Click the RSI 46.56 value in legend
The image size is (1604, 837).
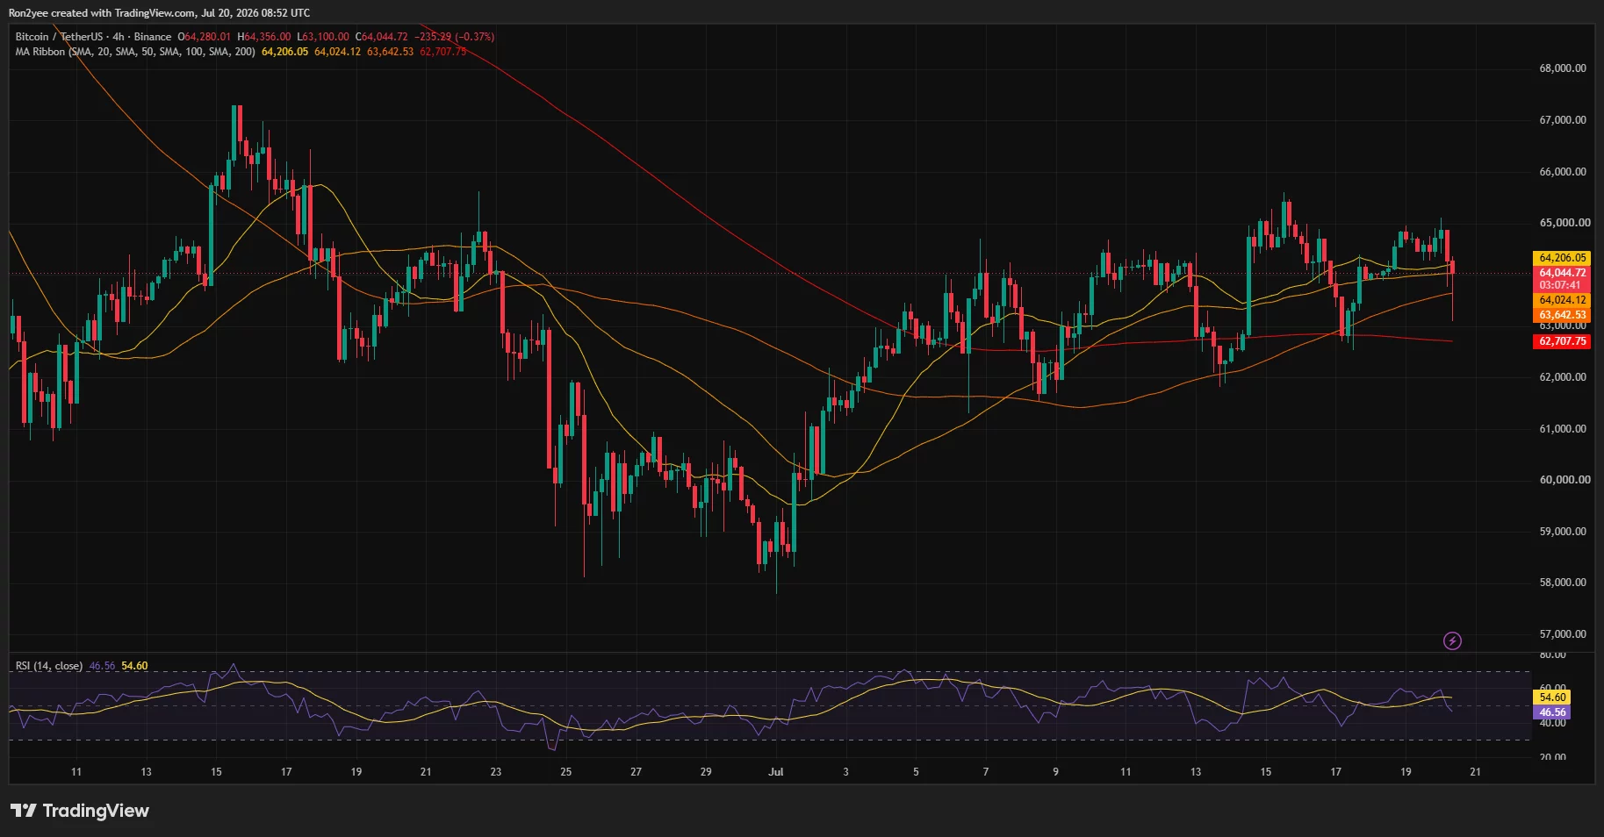(103, 666)
